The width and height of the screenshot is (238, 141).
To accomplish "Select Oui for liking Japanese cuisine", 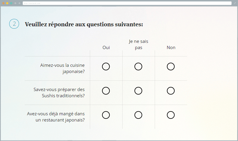I will [x=106, y=67].
